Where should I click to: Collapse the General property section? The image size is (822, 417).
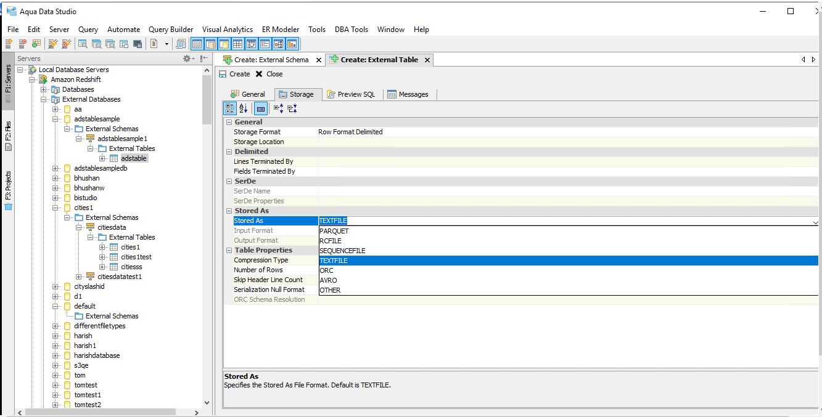[x=229, y=122]
